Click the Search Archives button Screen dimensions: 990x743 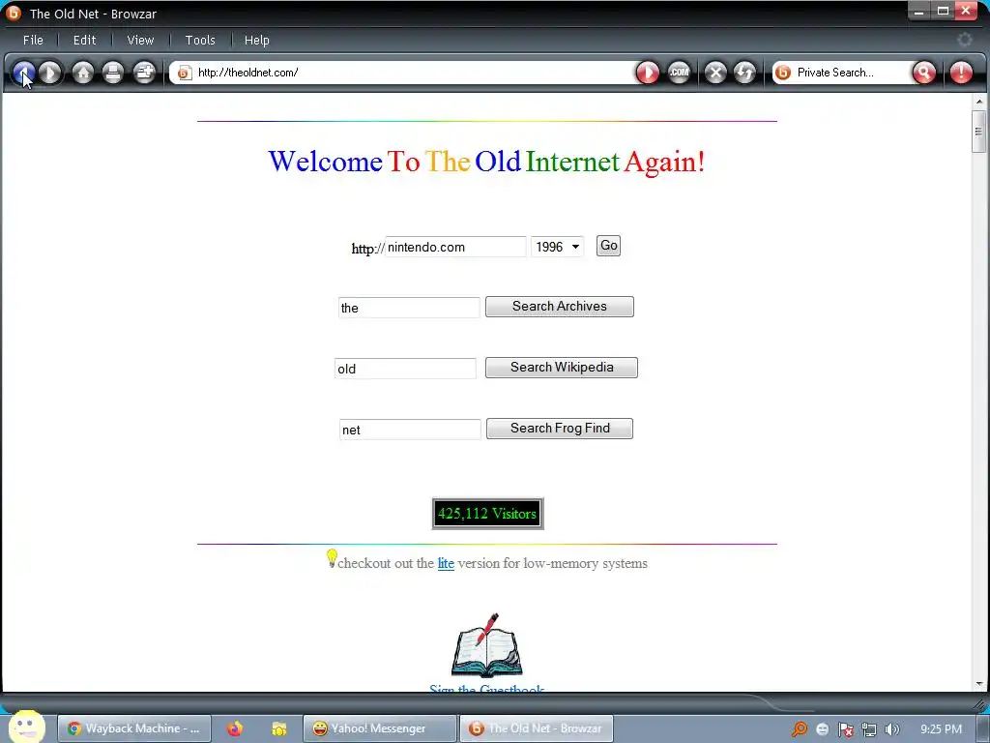[x=560, y=307]
